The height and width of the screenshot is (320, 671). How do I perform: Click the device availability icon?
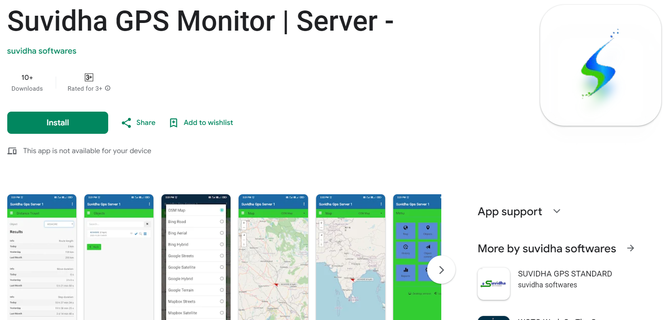pyautogui.click(x=12, y=151)
